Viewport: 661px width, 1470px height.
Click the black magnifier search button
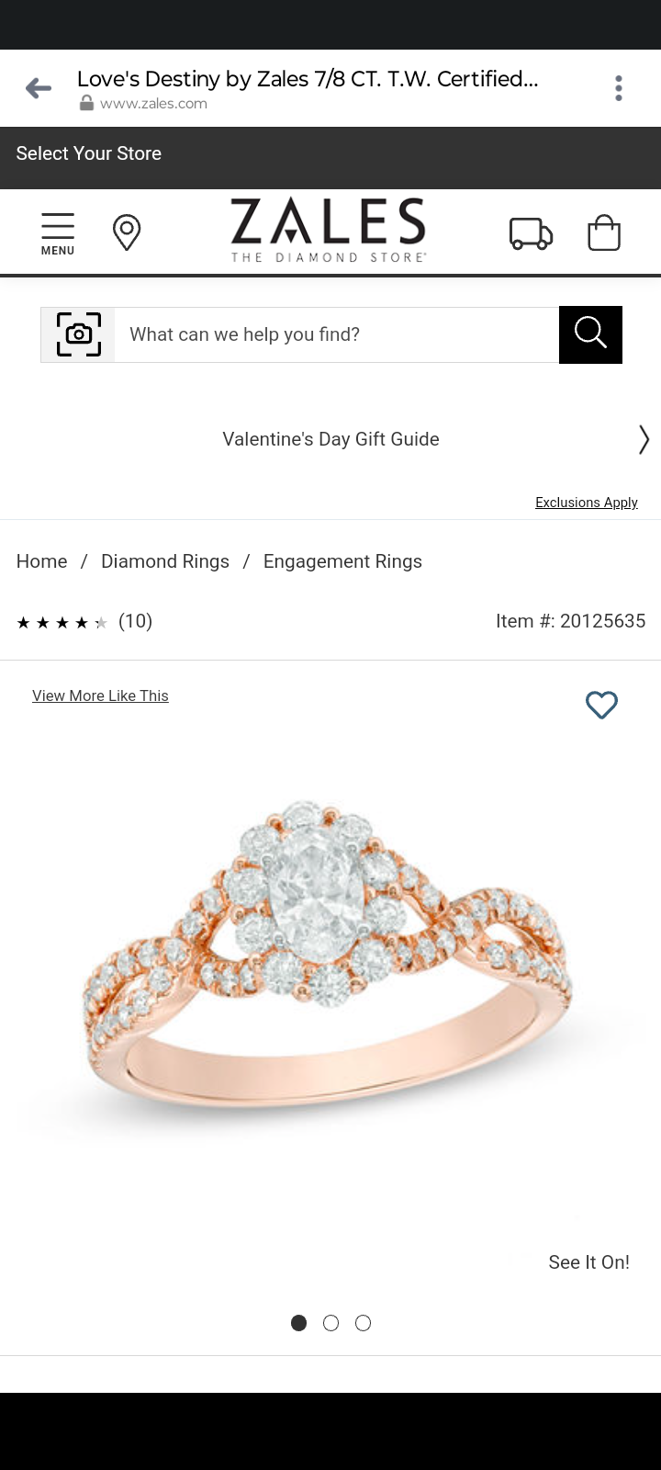[590, 334]
